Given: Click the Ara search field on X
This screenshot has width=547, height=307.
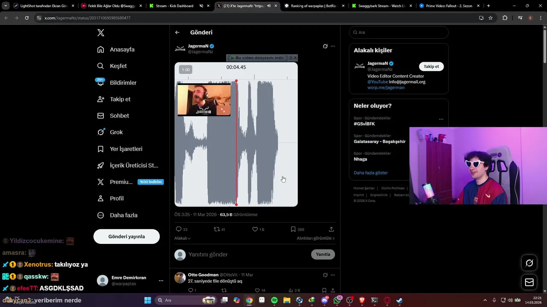Looking at the screenshot, I should (399, 32).
